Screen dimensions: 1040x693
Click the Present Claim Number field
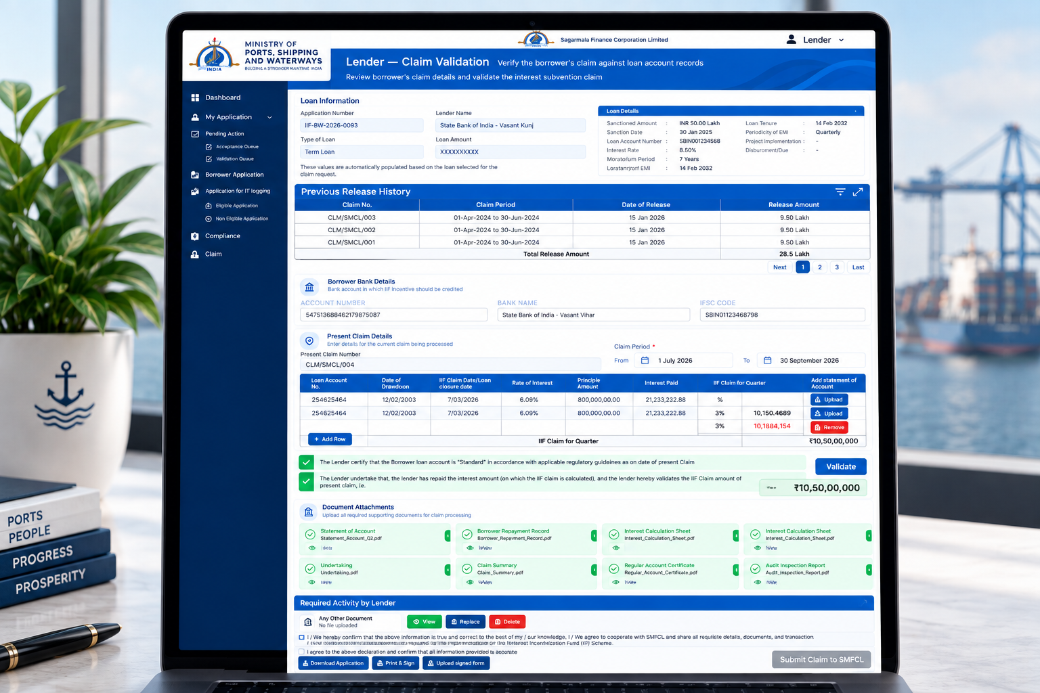[450, 365]
